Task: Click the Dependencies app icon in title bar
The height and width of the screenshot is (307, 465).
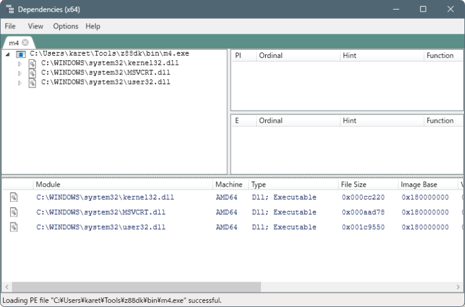Action: point(9,9)
